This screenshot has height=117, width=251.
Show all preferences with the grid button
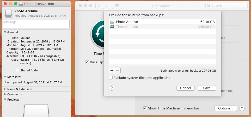pos(117,6)
